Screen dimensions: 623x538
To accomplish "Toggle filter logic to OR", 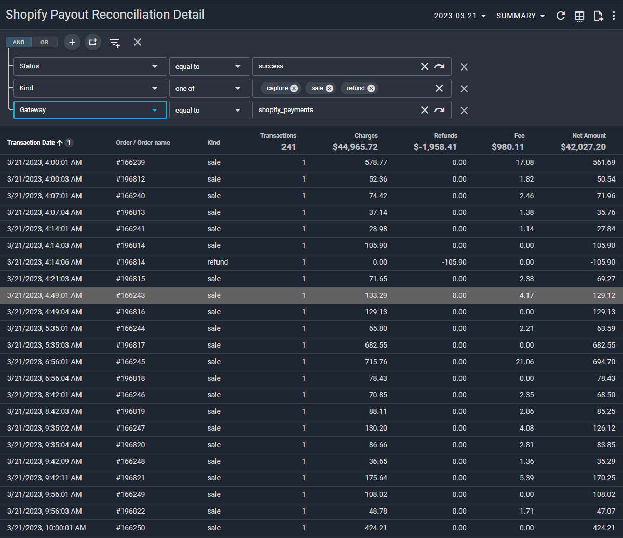I will click(x=45, y=43).
